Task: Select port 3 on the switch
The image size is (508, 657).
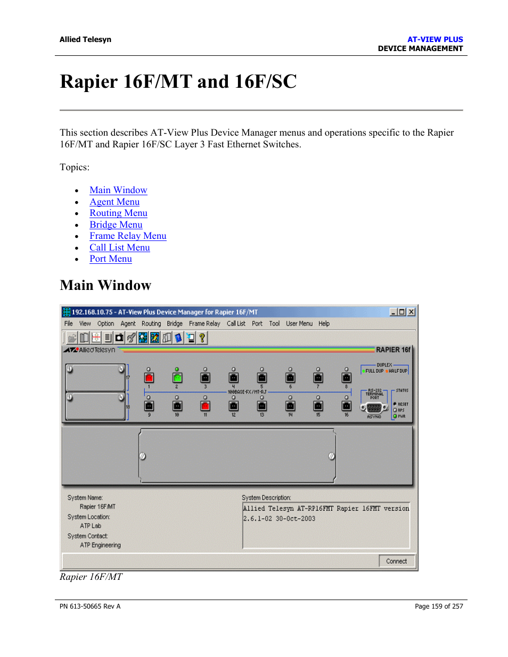Action: (x=205, y=378)
